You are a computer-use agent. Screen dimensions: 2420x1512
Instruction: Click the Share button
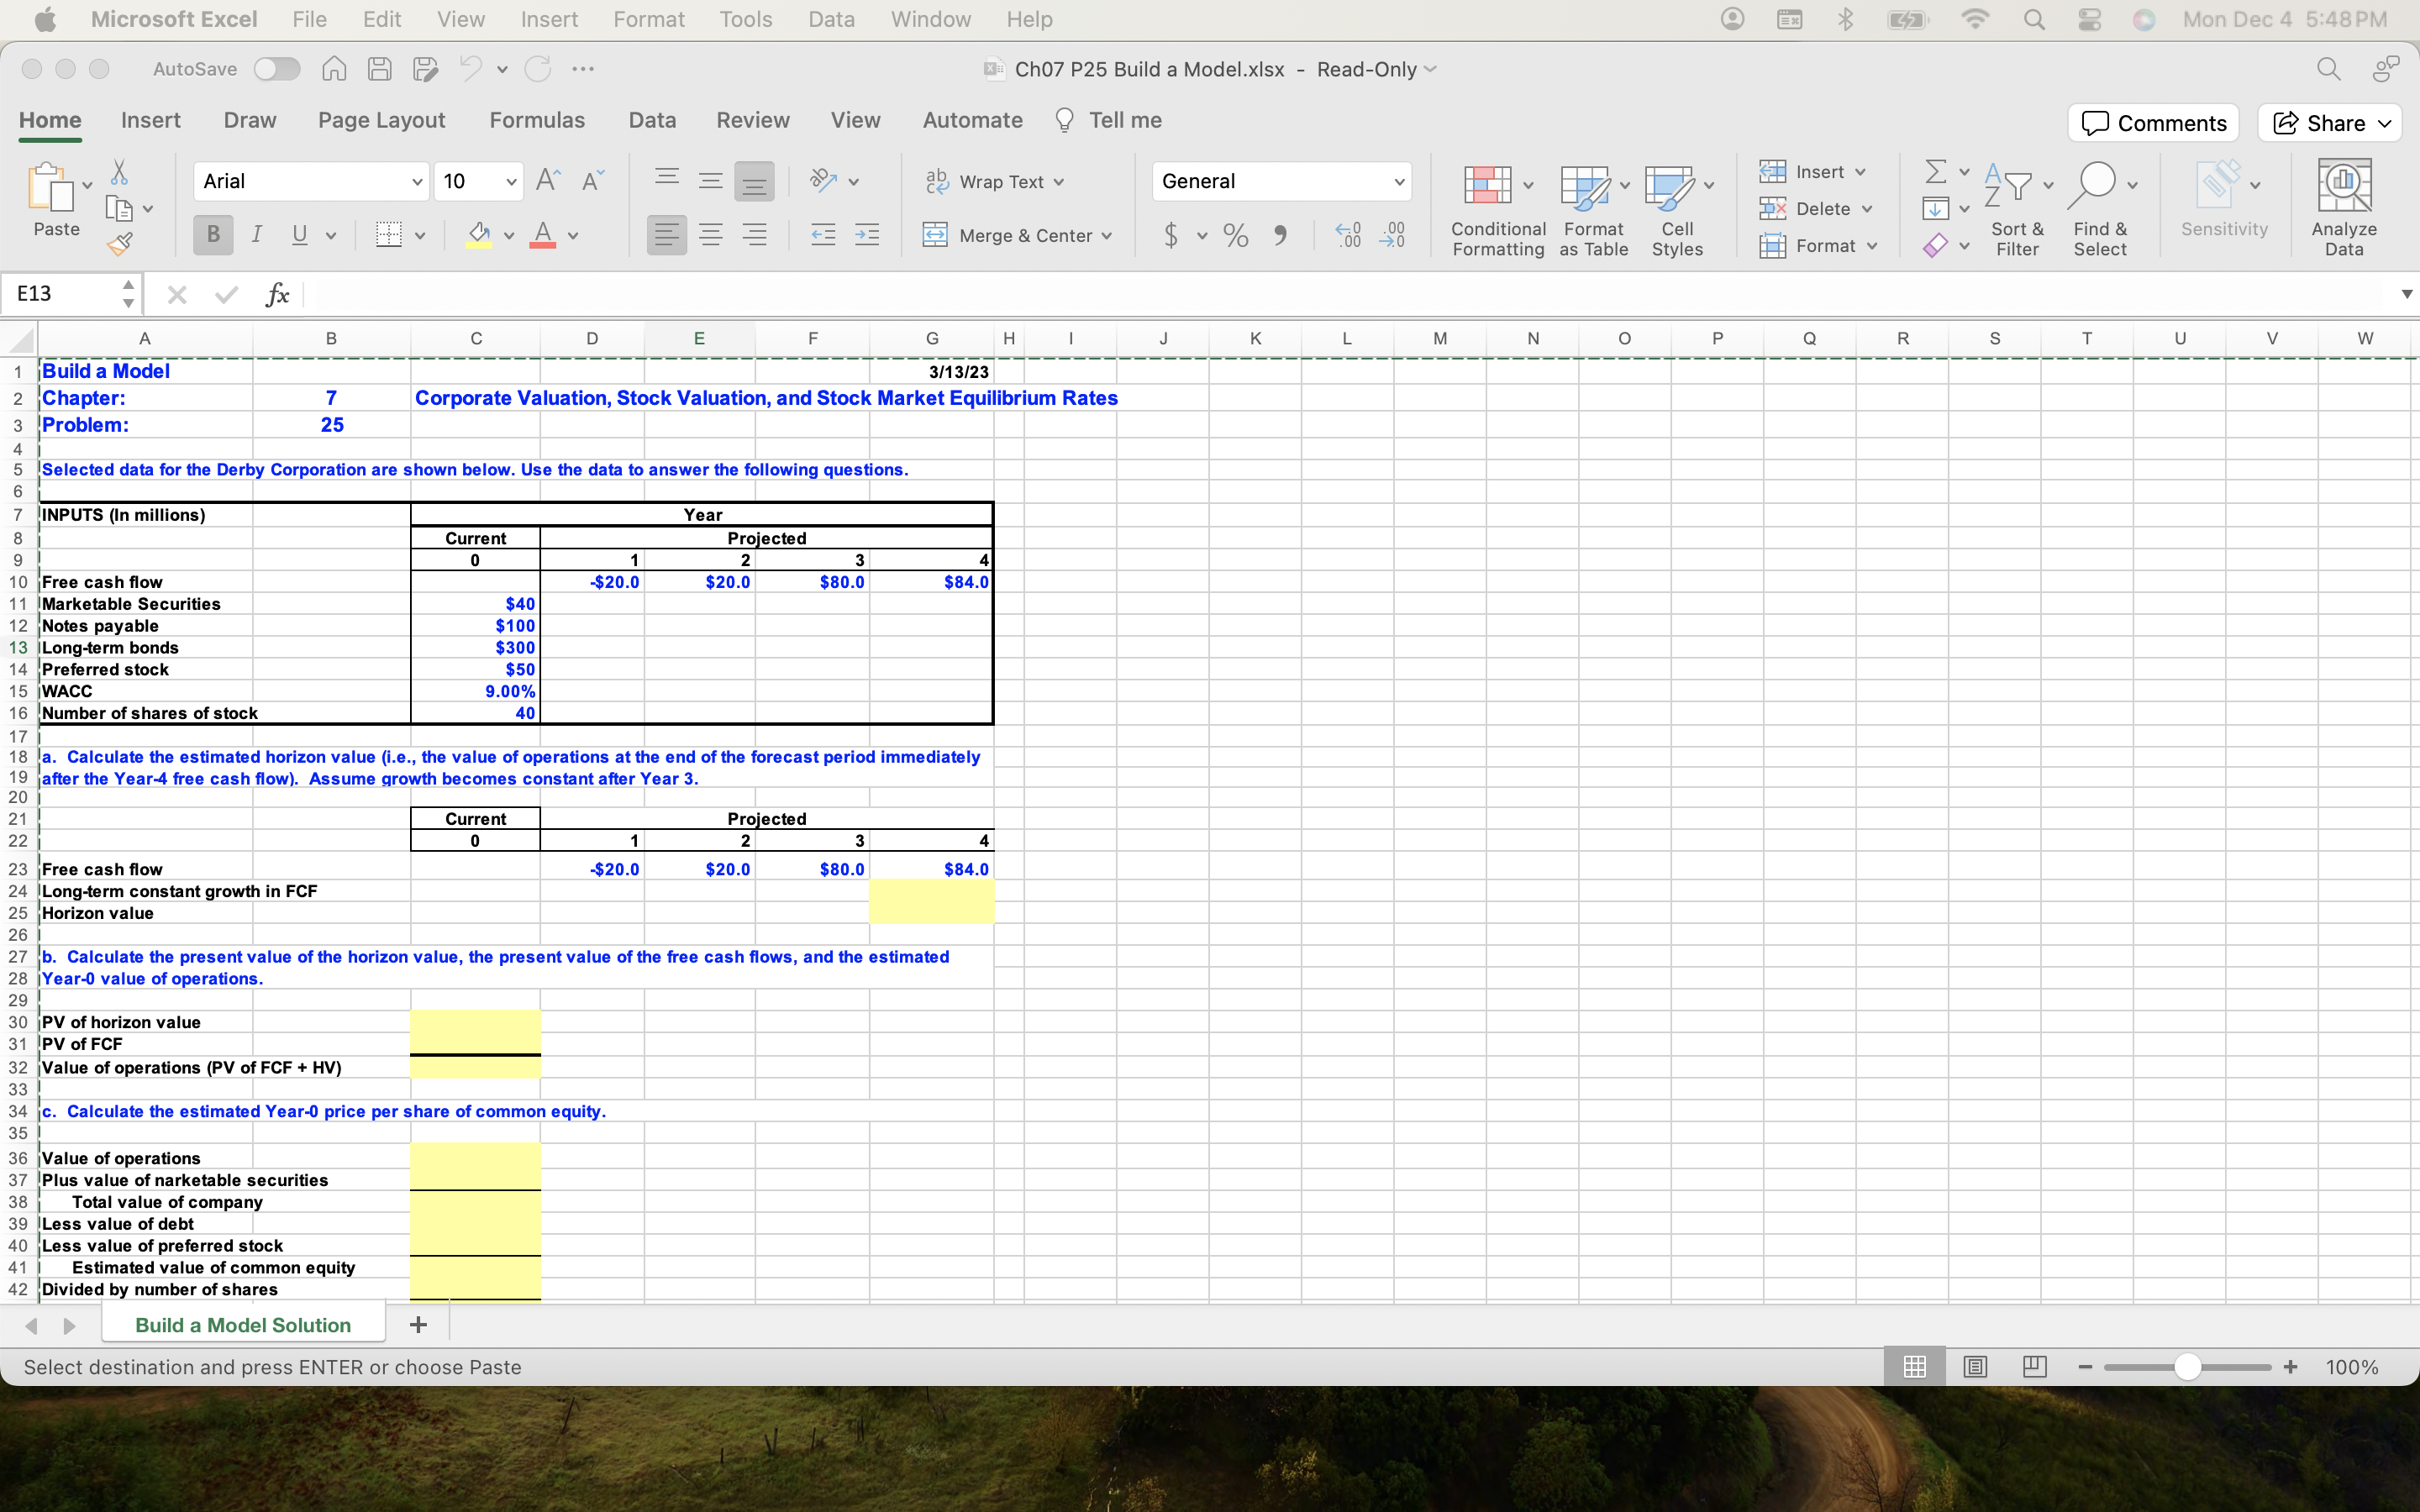2328,122
